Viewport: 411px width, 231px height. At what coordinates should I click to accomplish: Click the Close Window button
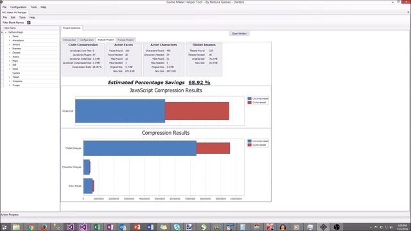pos(239,33)
